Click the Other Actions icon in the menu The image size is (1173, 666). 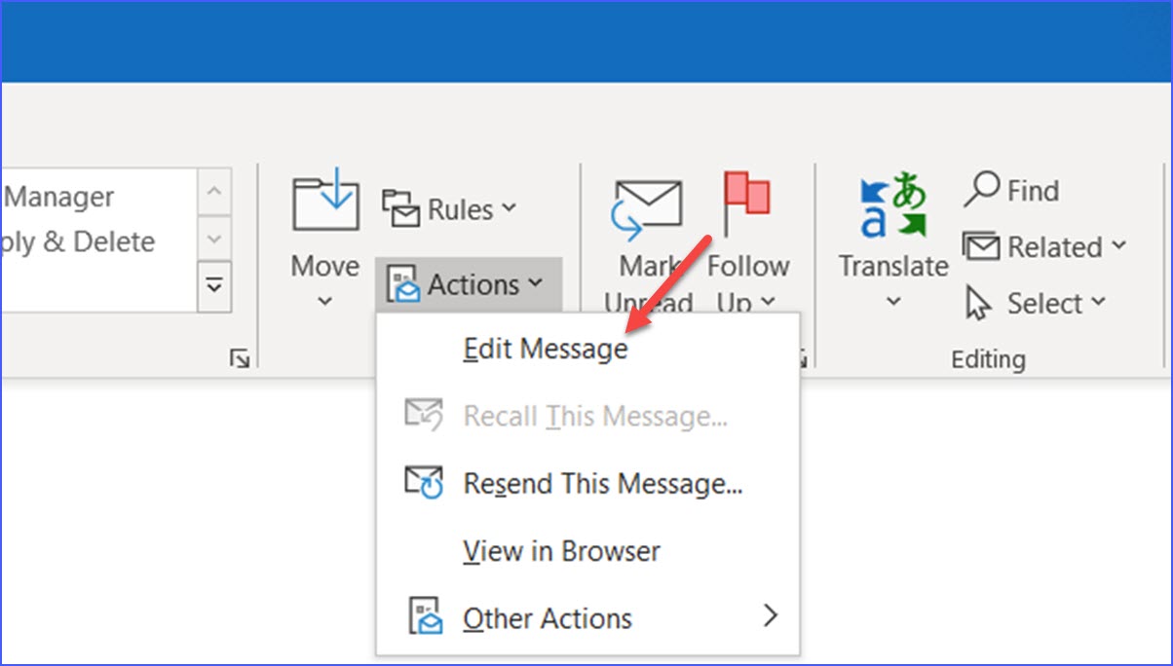click(x=424, y=615)
